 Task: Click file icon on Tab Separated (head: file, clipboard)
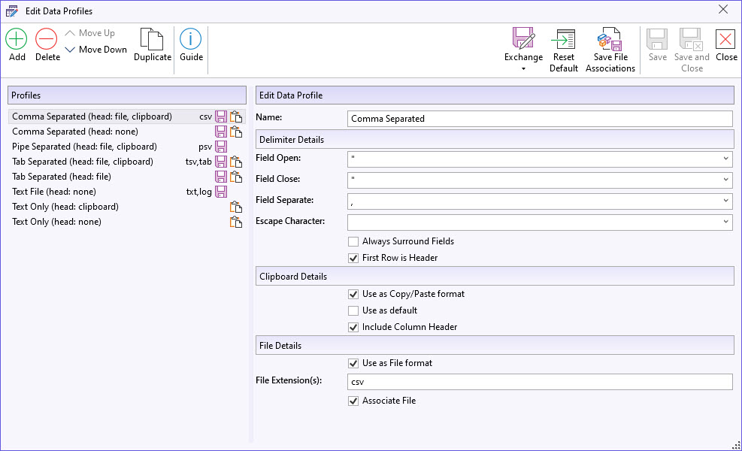tap(221, 162)
